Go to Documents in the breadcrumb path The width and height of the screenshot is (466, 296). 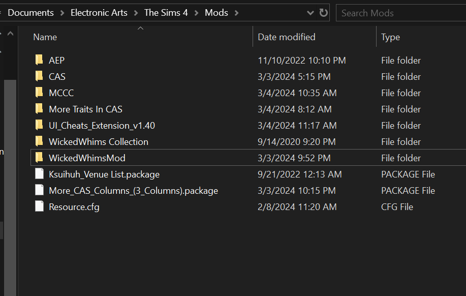tap(30, 13)
